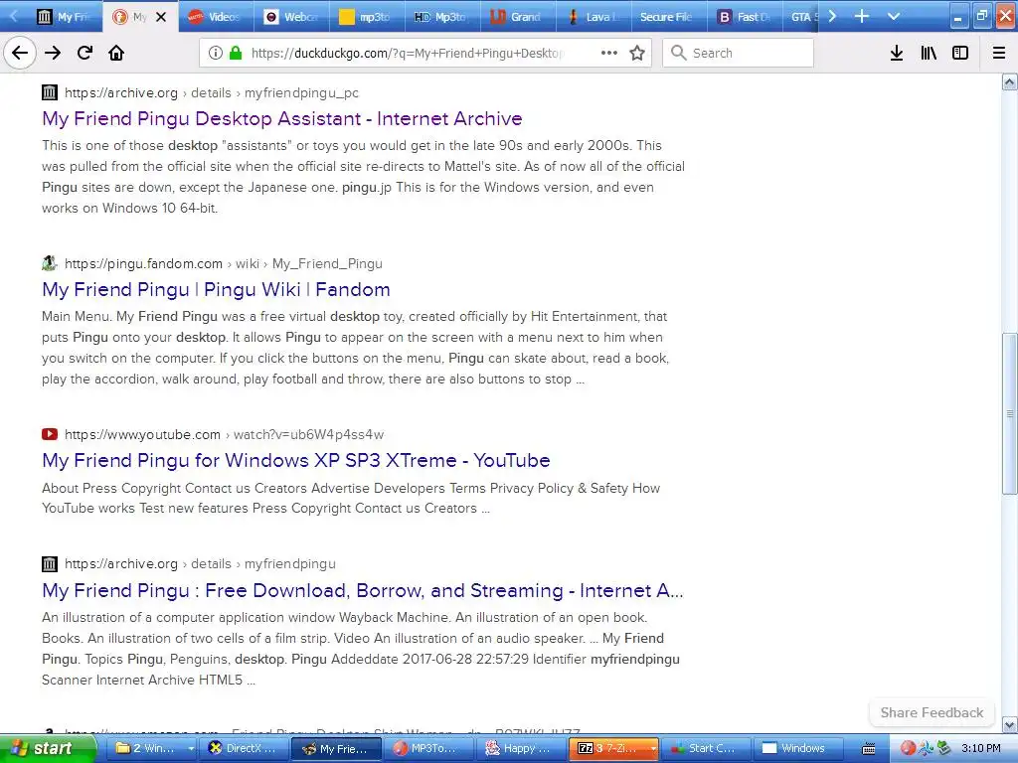The image size is (1018, 763).
Task: Open the Windows start menu
Action: (x=48, y=748)
